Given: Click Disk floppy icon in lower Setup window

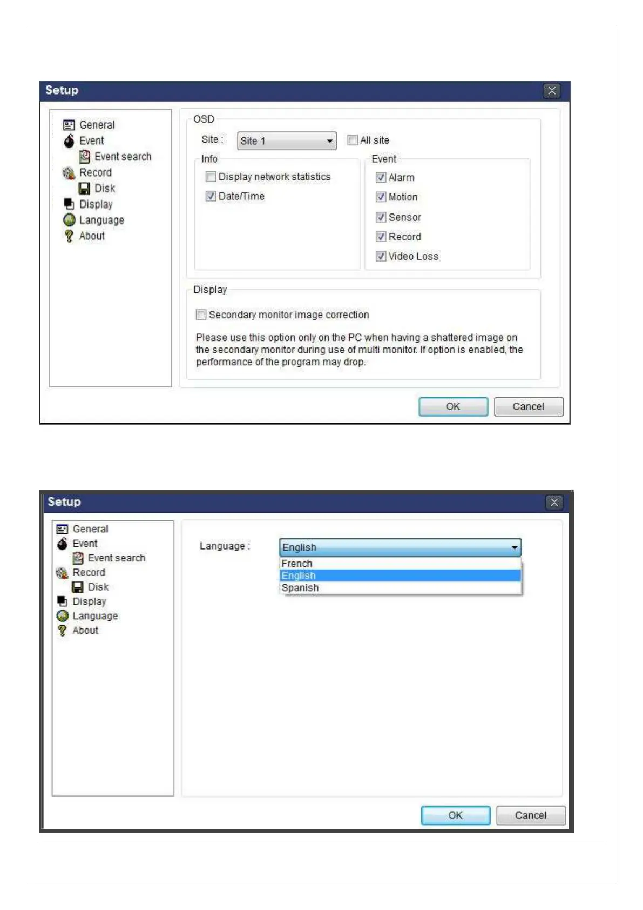Looking at the screenshot, I should (x=78, y=587).
